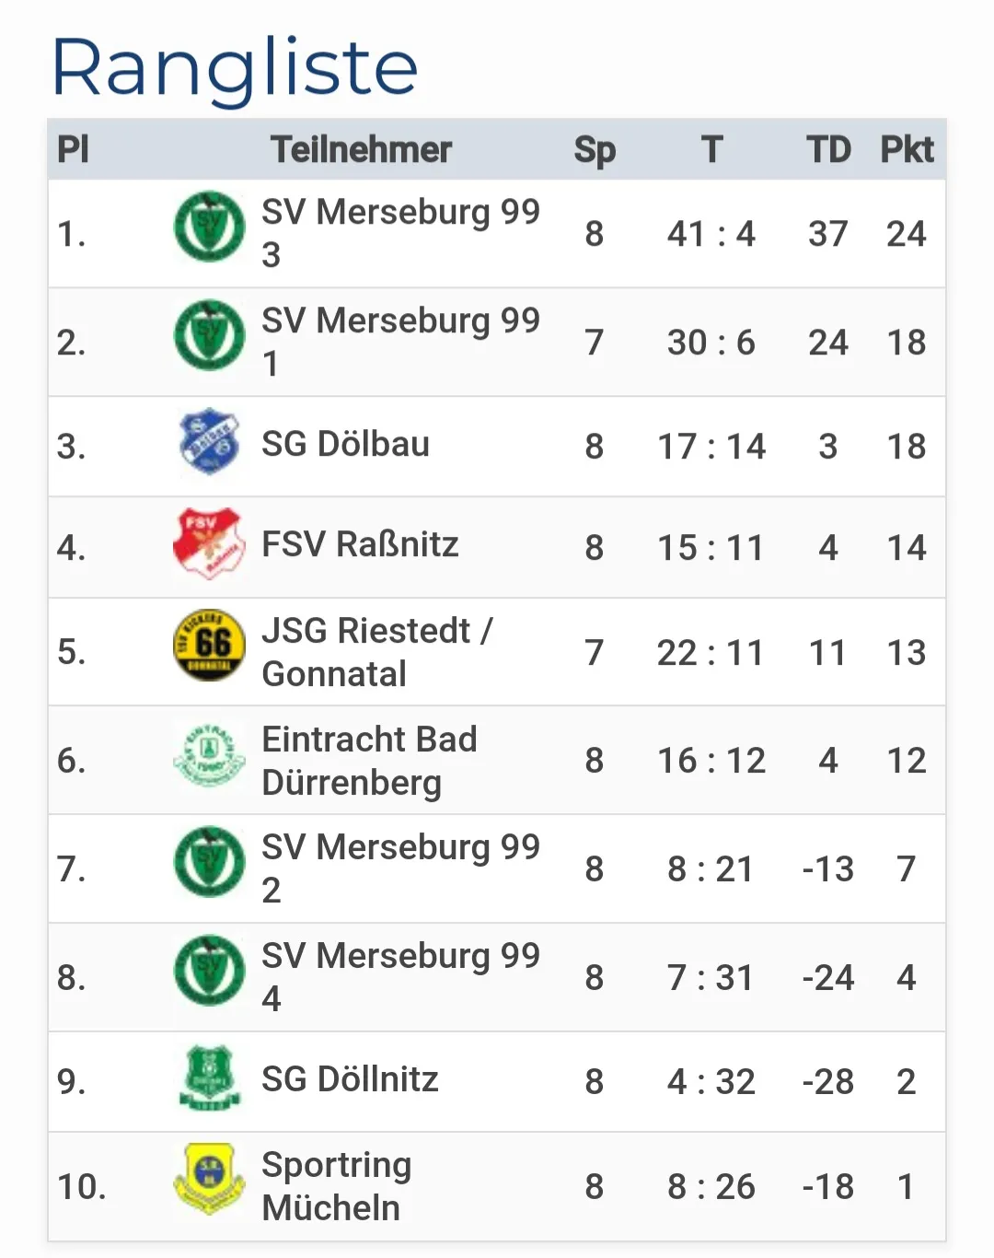Click the SV Merseburg 99 4 team logo
Viewport: 994px width, 1258px height.
tap(210, 971)
